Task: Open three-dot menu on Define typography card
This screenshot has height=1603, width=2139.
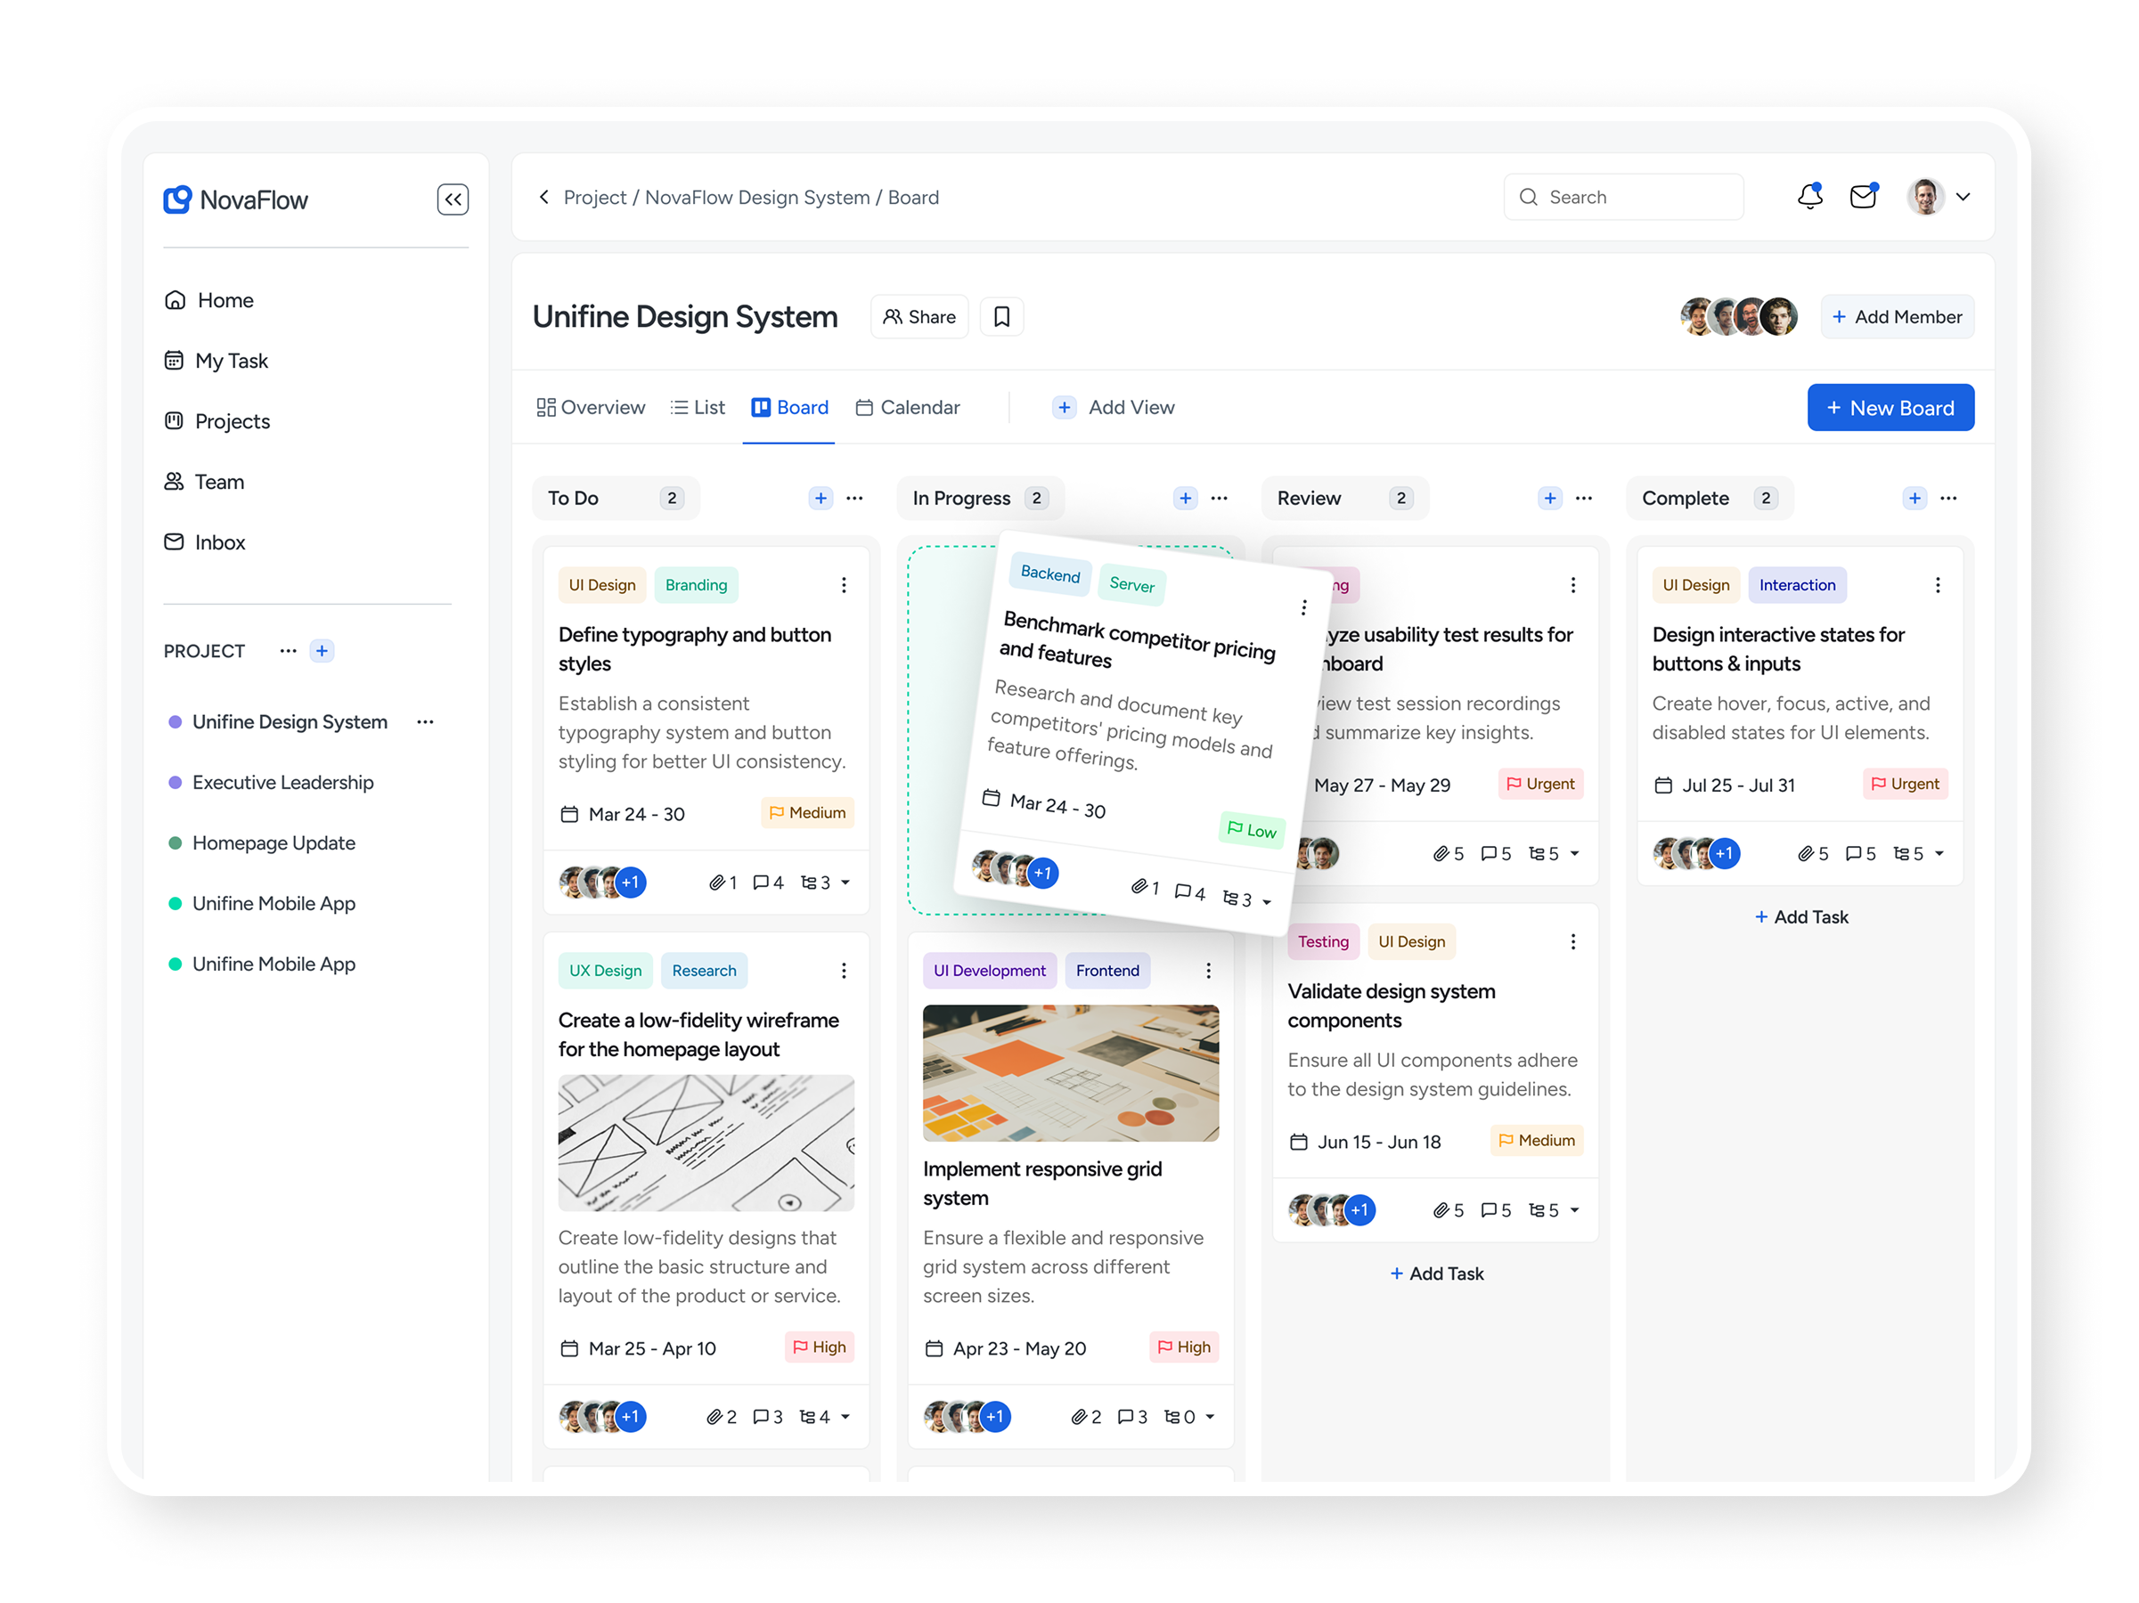Action: [x=844, y=585]
